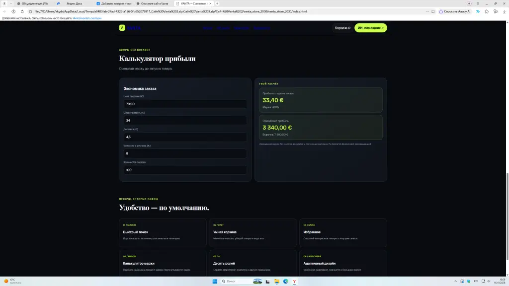Switch to the «Обсуждение дел (15)» tab
This screenshot has height=286, width=509.
(x=35, y=3)
